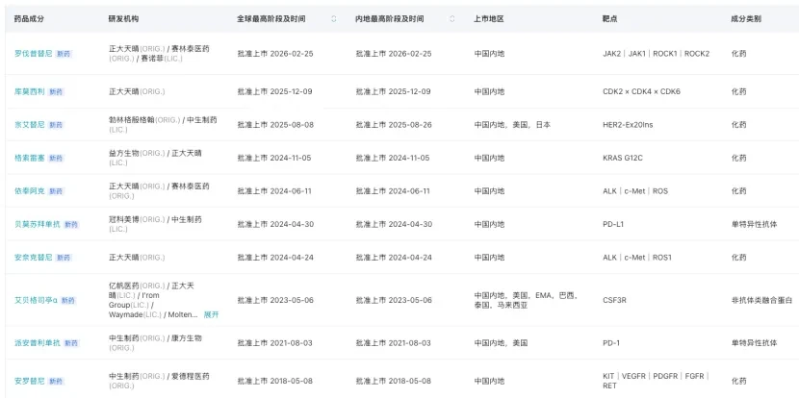The height and width of the screenshot is (398, 799).
Task: Click the 新药 badge beside 派安普利单抗
Action: pos(71,343)
